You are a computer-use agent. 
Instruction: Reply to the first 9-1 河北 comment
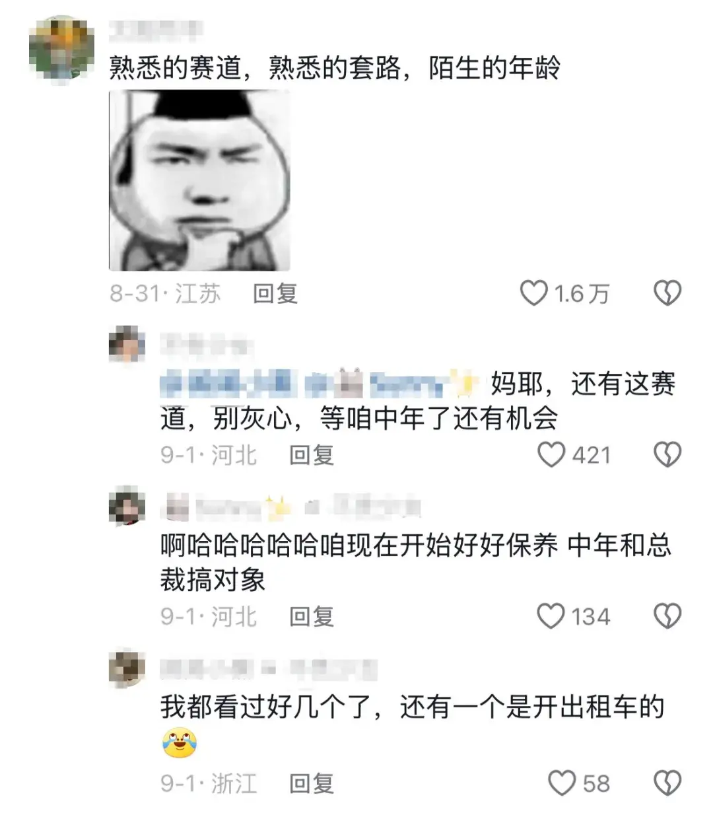[312, 455]
